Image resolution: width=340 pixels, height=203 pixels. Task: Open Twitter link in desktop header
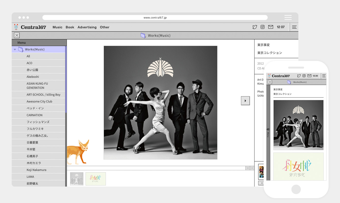pos(255,27)
